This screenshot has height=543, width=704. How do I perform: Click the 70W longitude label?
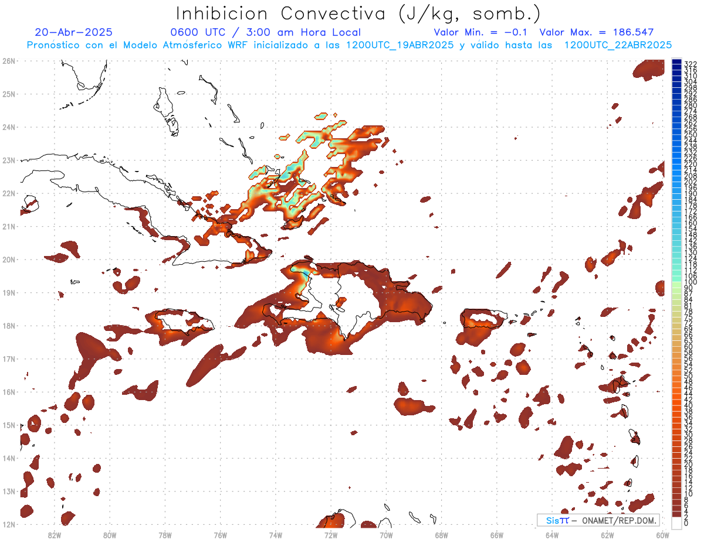[386, 535]
